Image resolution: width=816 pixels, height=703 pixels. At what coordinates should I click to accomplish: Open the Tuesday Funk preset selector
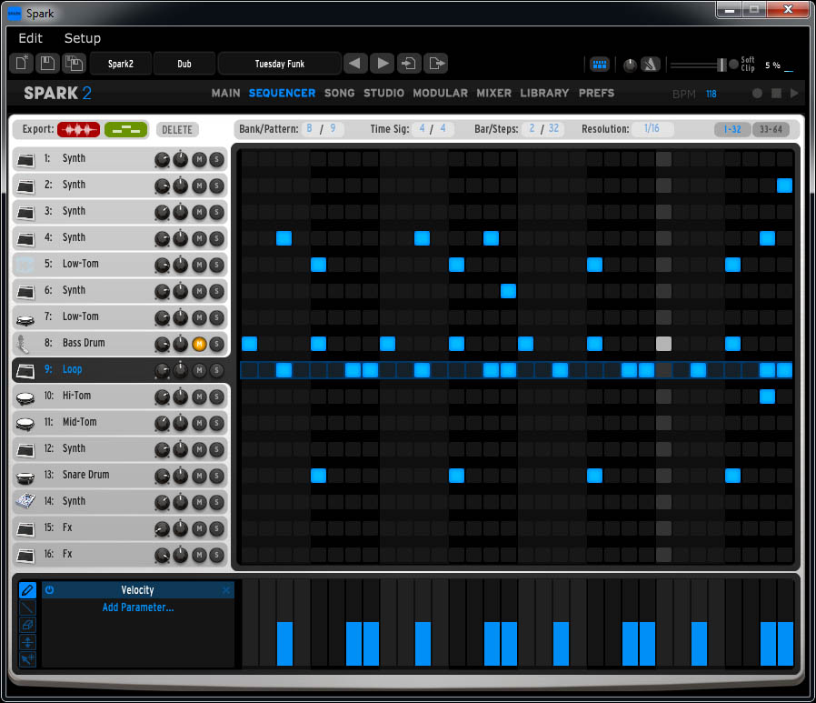coord(280,64)
